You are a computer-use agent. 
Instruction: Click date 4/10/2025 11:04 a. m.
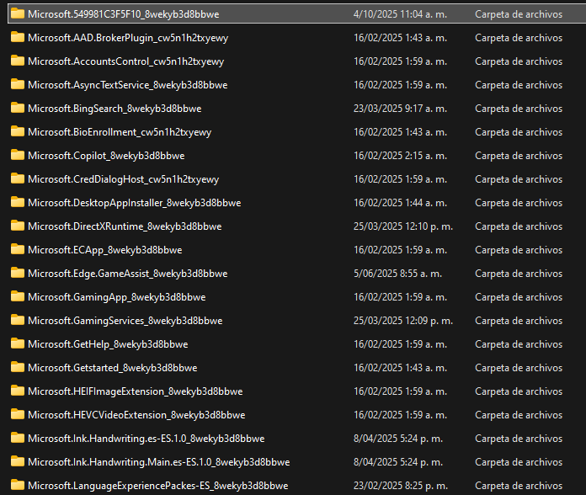point(400,14)
